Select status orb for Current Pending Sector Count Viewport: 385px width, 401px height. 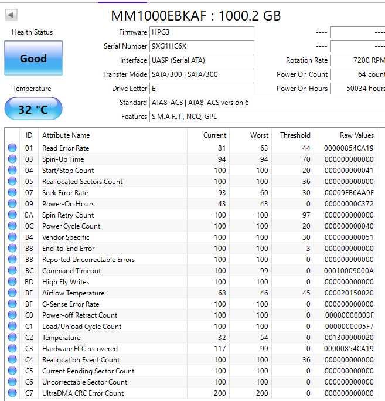[12, 371]
